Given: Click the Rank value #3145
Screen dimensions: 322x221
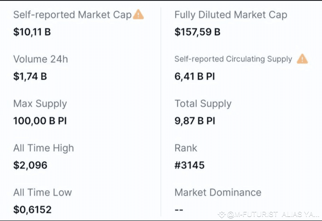Looking at the screenshot, I should point(189,165).
